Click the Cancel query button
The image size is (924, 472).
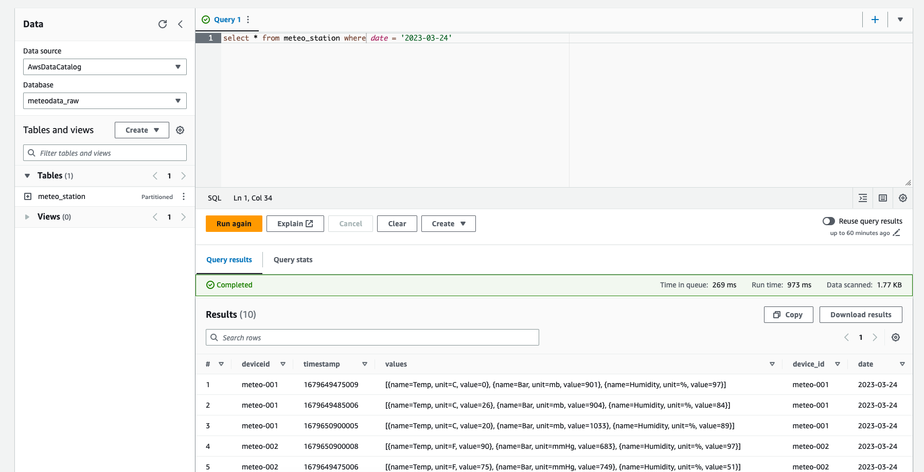(351, 224)
